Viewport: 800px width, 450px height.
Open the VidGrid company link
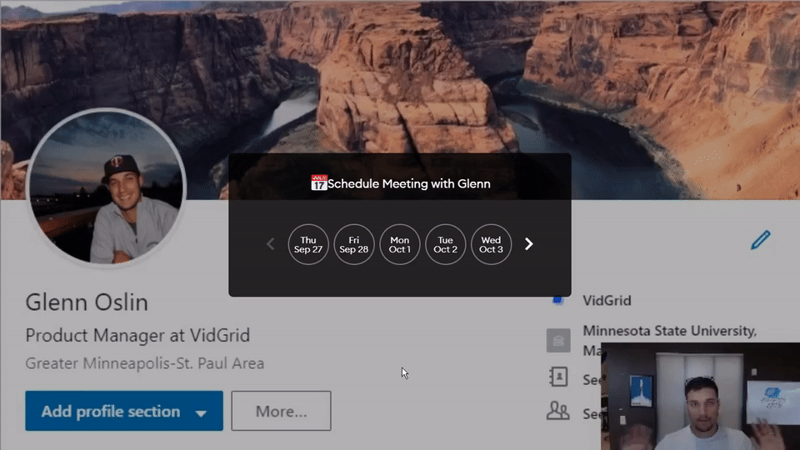[x=607, y=301]
